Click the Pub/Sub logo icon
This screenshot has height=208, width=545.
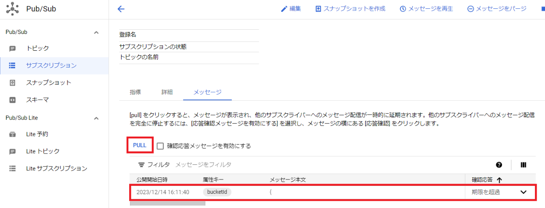click(12, 9)
